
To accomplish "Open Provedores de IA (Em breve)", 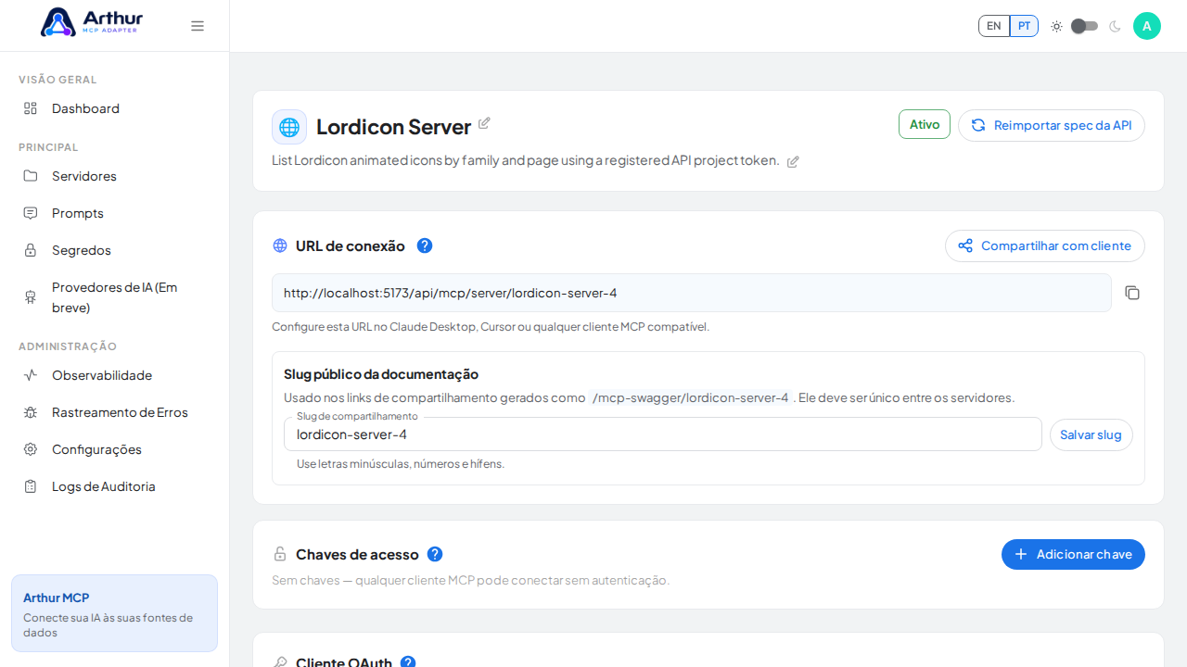I will 114,297.
